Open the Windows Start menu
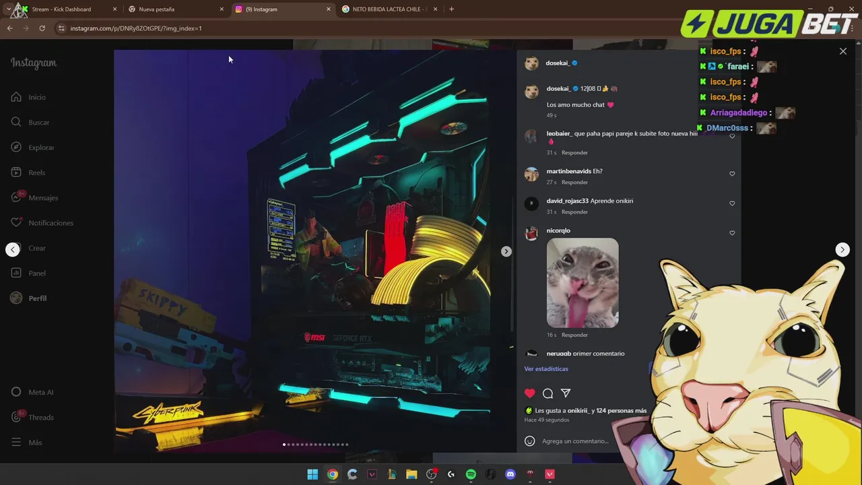 tap(312, 474)
